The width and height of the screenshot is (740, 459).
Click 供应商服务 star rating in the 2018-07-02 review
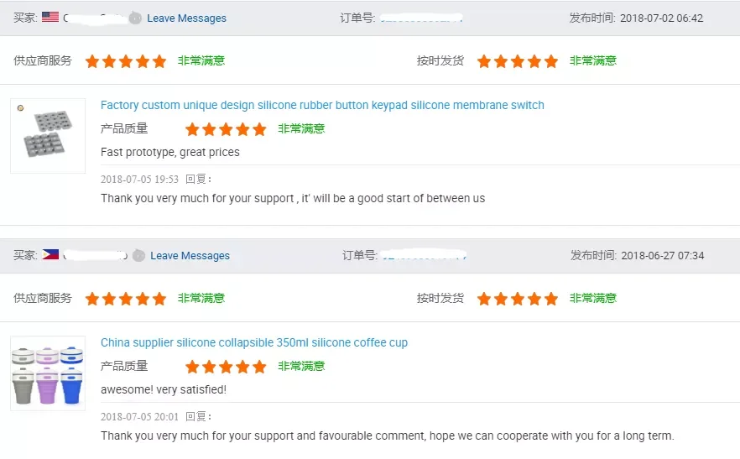click(x=126, y=61)
